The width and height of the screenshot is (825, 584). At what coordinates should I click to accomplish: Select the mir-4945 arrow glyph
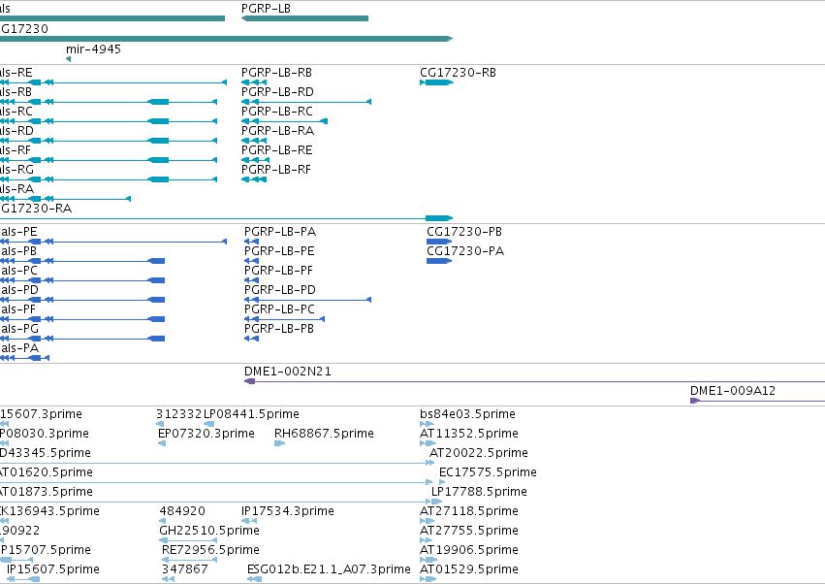69,59
